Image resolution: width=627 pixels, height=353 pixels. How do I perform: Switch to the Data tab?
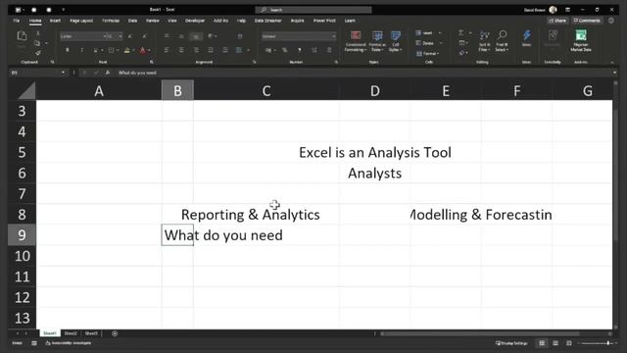tap(133, 21)
